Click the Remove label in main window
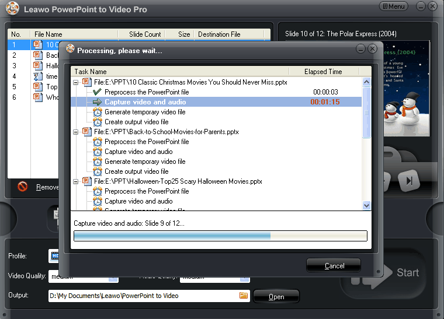This screenshot has height=319, width=444. pos(47,187)
